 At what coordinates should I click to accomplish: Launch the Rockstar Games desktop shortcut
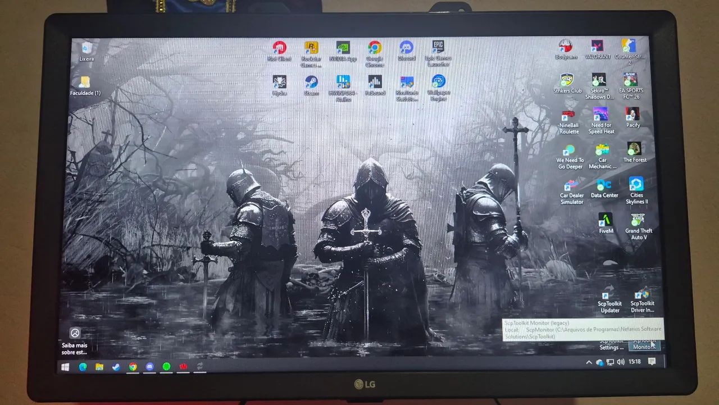[311, 54]
